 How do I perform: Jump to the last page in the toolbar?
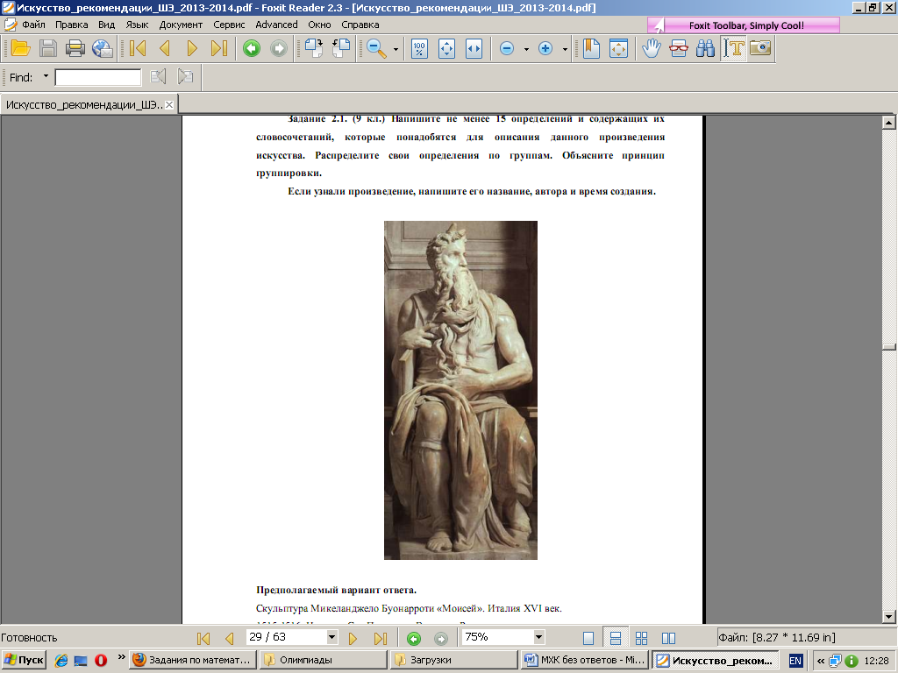pyautogui.click(x=219, y=49)
